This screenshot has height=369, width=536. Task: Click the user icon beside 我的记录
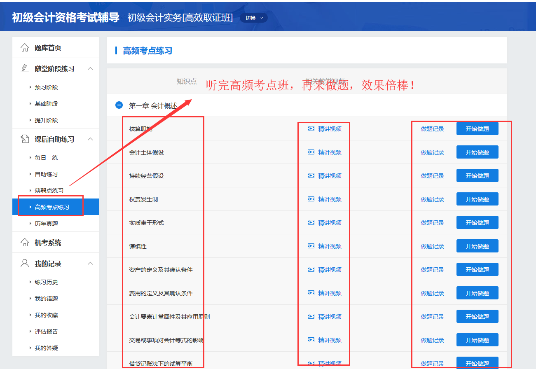coord(25,264)
